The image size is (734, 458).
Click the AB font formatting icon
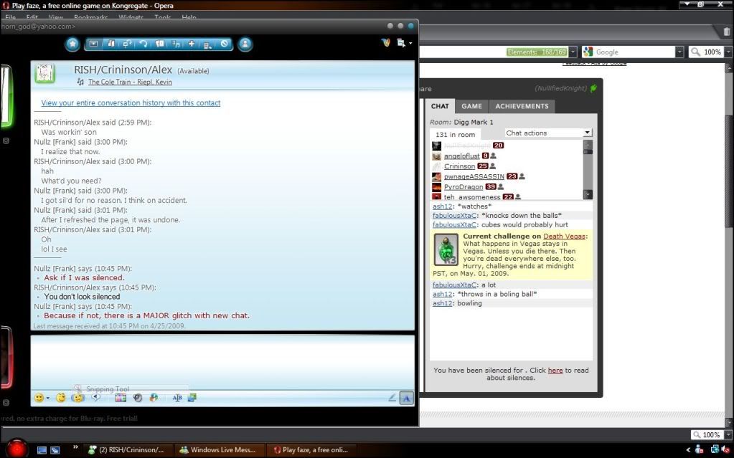177,398
